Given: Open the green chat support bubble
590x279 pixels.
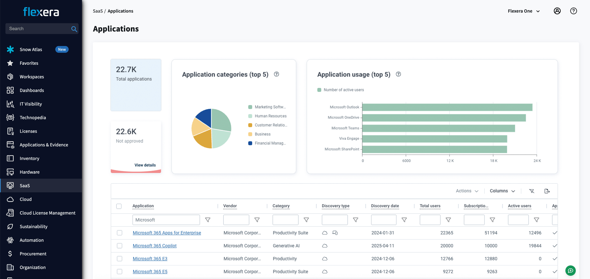Looking at the screenshot, I should click(570, 271).
